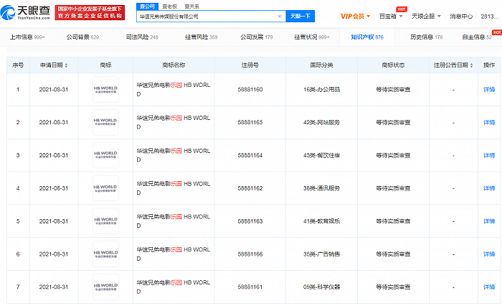The image size is (502, 306).
Task: Open 消息中心 in the top bar
Action: (x=461, y=16)
